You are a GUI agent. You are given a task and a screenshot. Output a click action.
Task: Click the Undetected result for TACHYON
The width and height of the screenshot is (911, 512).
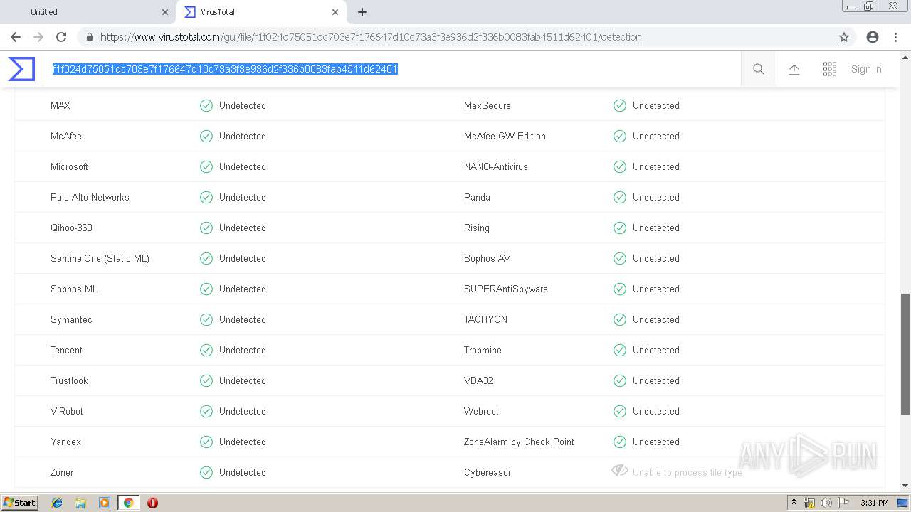pyautogui.click(x=656, y=319)
